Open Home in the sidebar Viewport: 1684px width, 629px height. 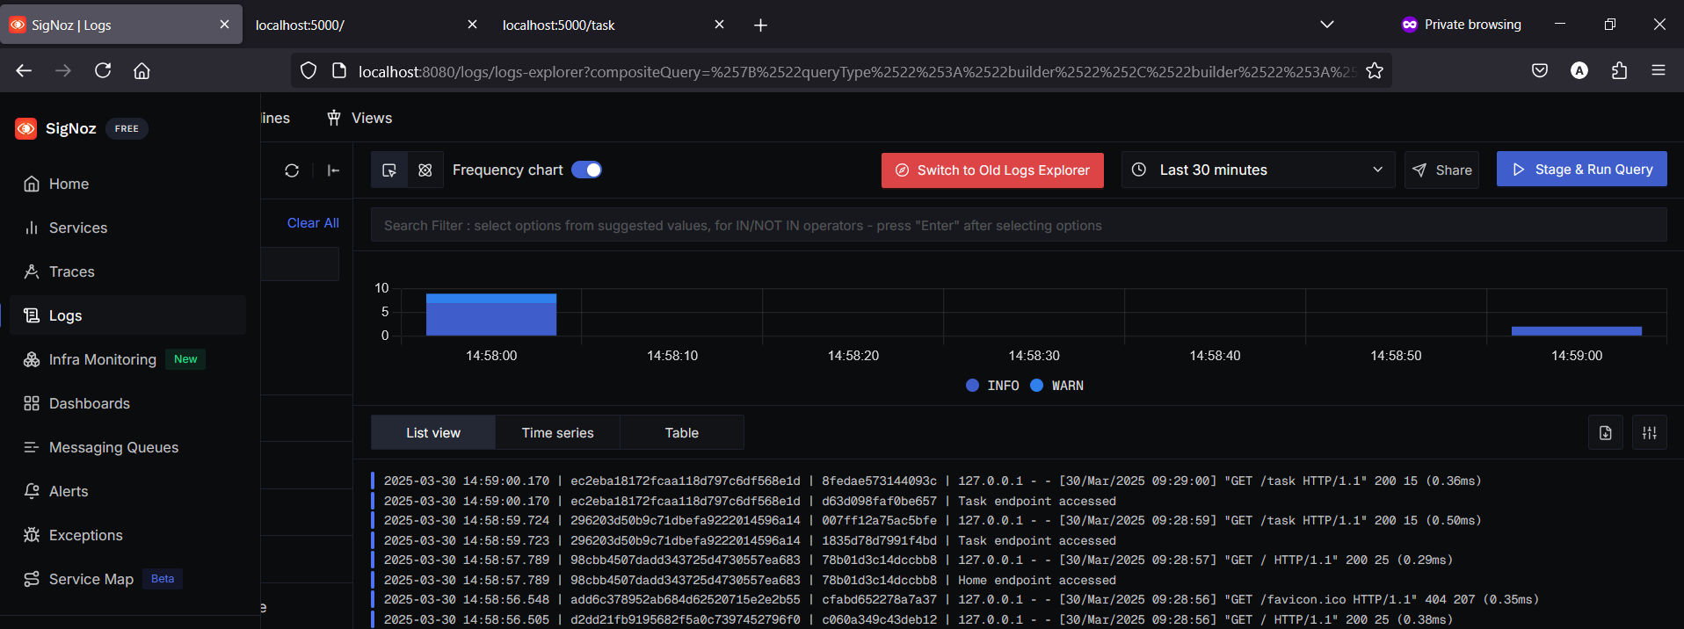coord(69,184)
